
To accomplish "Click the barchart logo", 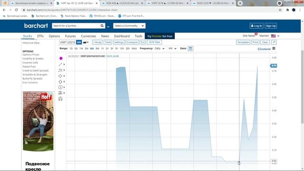I will (x=36, y=26).
